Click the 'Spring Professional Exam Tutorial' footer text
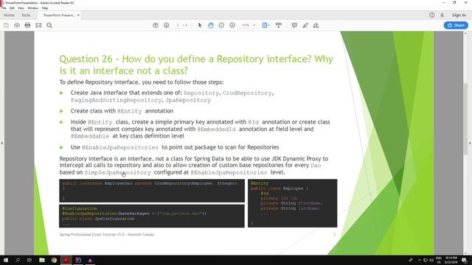 [x=106, y=234]
